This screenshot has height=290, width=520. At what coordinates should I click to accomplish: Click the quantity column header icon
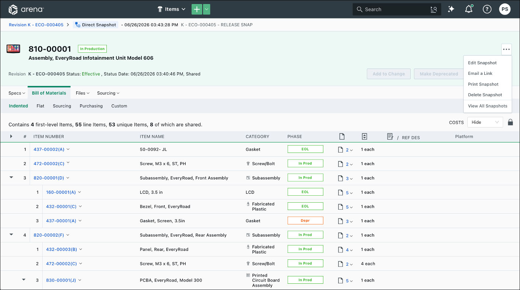click(364, 137)
